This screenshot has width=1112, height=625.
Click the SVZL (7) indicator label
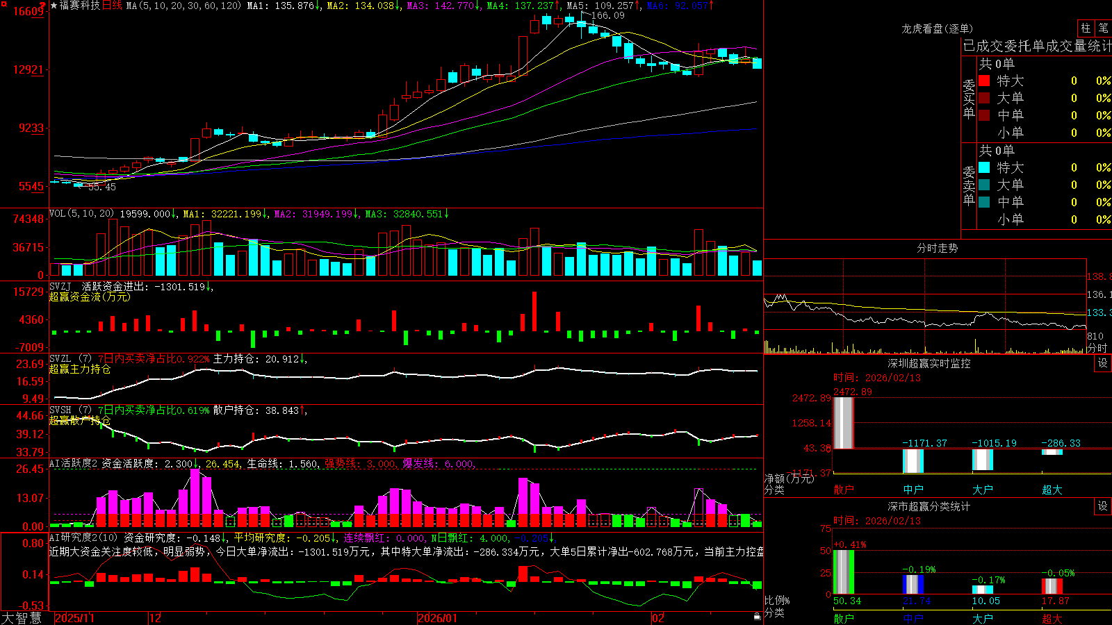(71, 359)
